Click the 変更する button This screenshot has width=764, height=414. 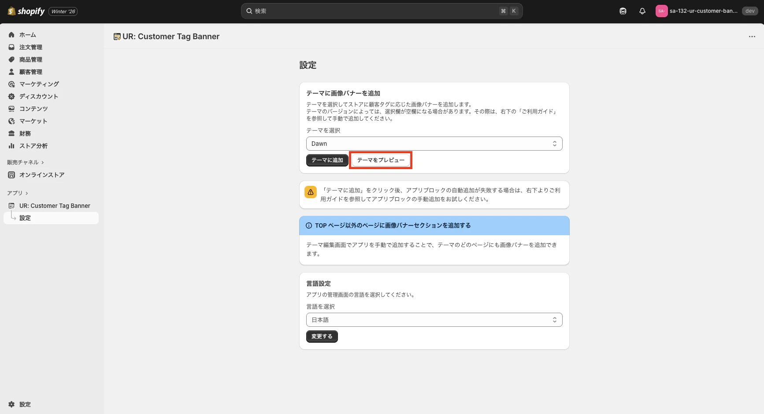[322, 336]
